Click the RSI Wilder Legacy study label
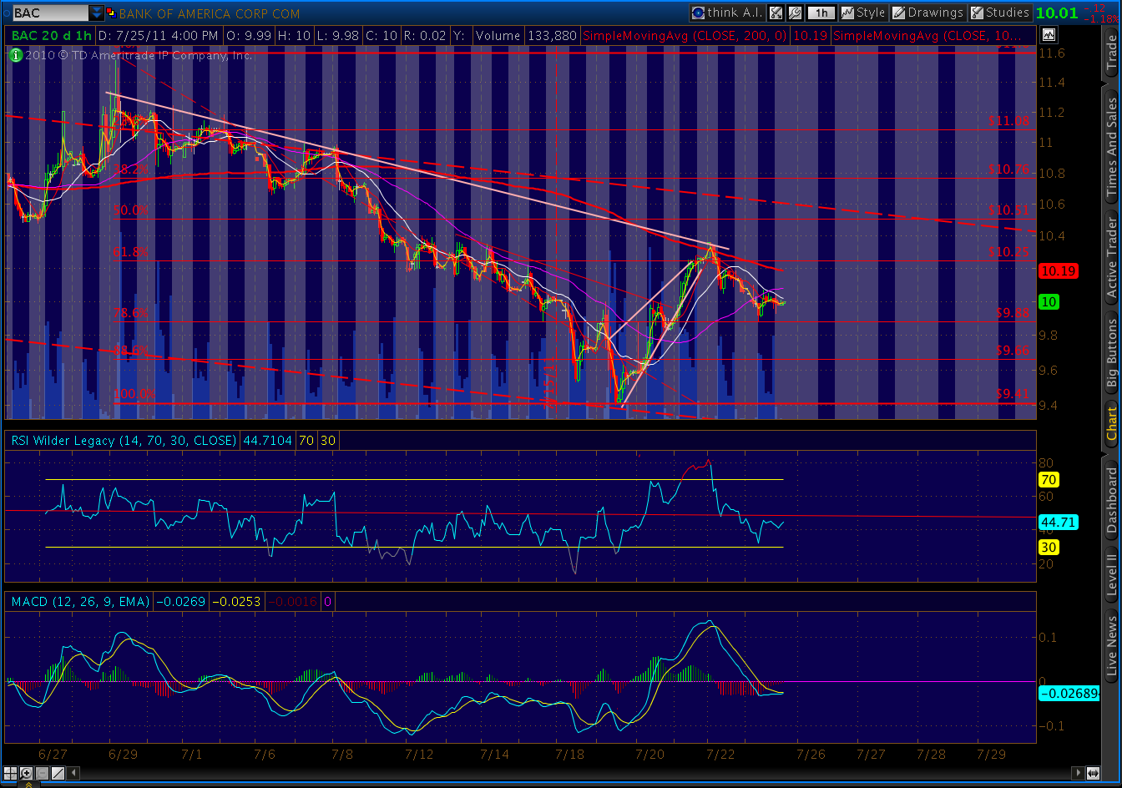 point(123,440)
